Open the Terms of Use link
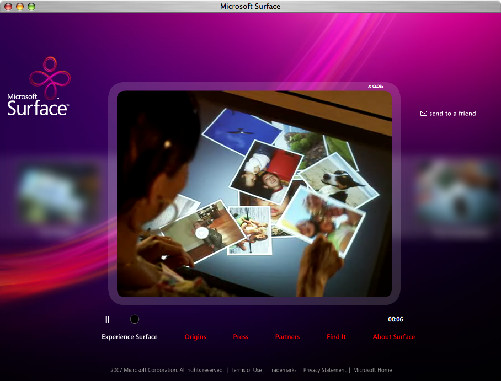Viewport: 501px width, 381px height. coord(246,370)
